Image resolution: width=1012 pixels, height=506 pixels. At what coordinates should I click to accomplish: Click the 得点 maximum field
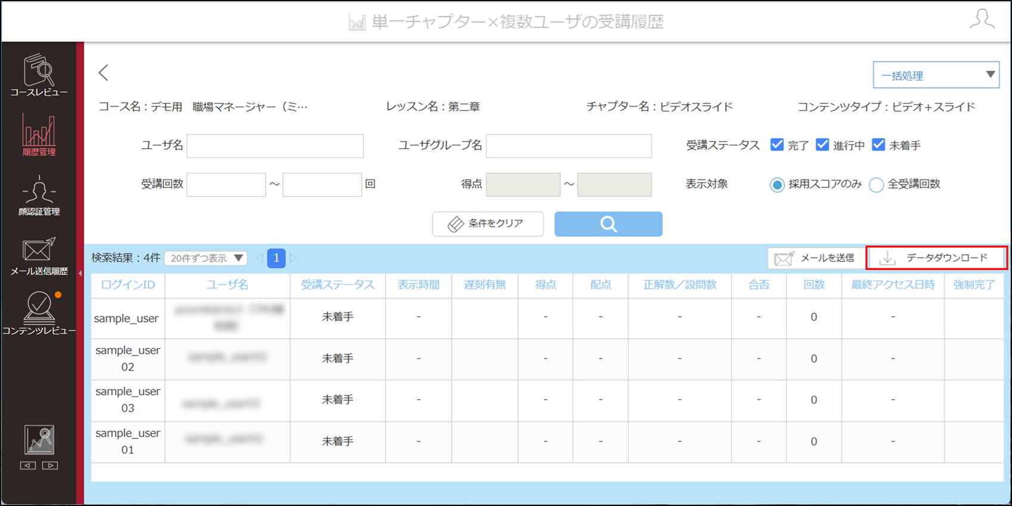point(614,184)
